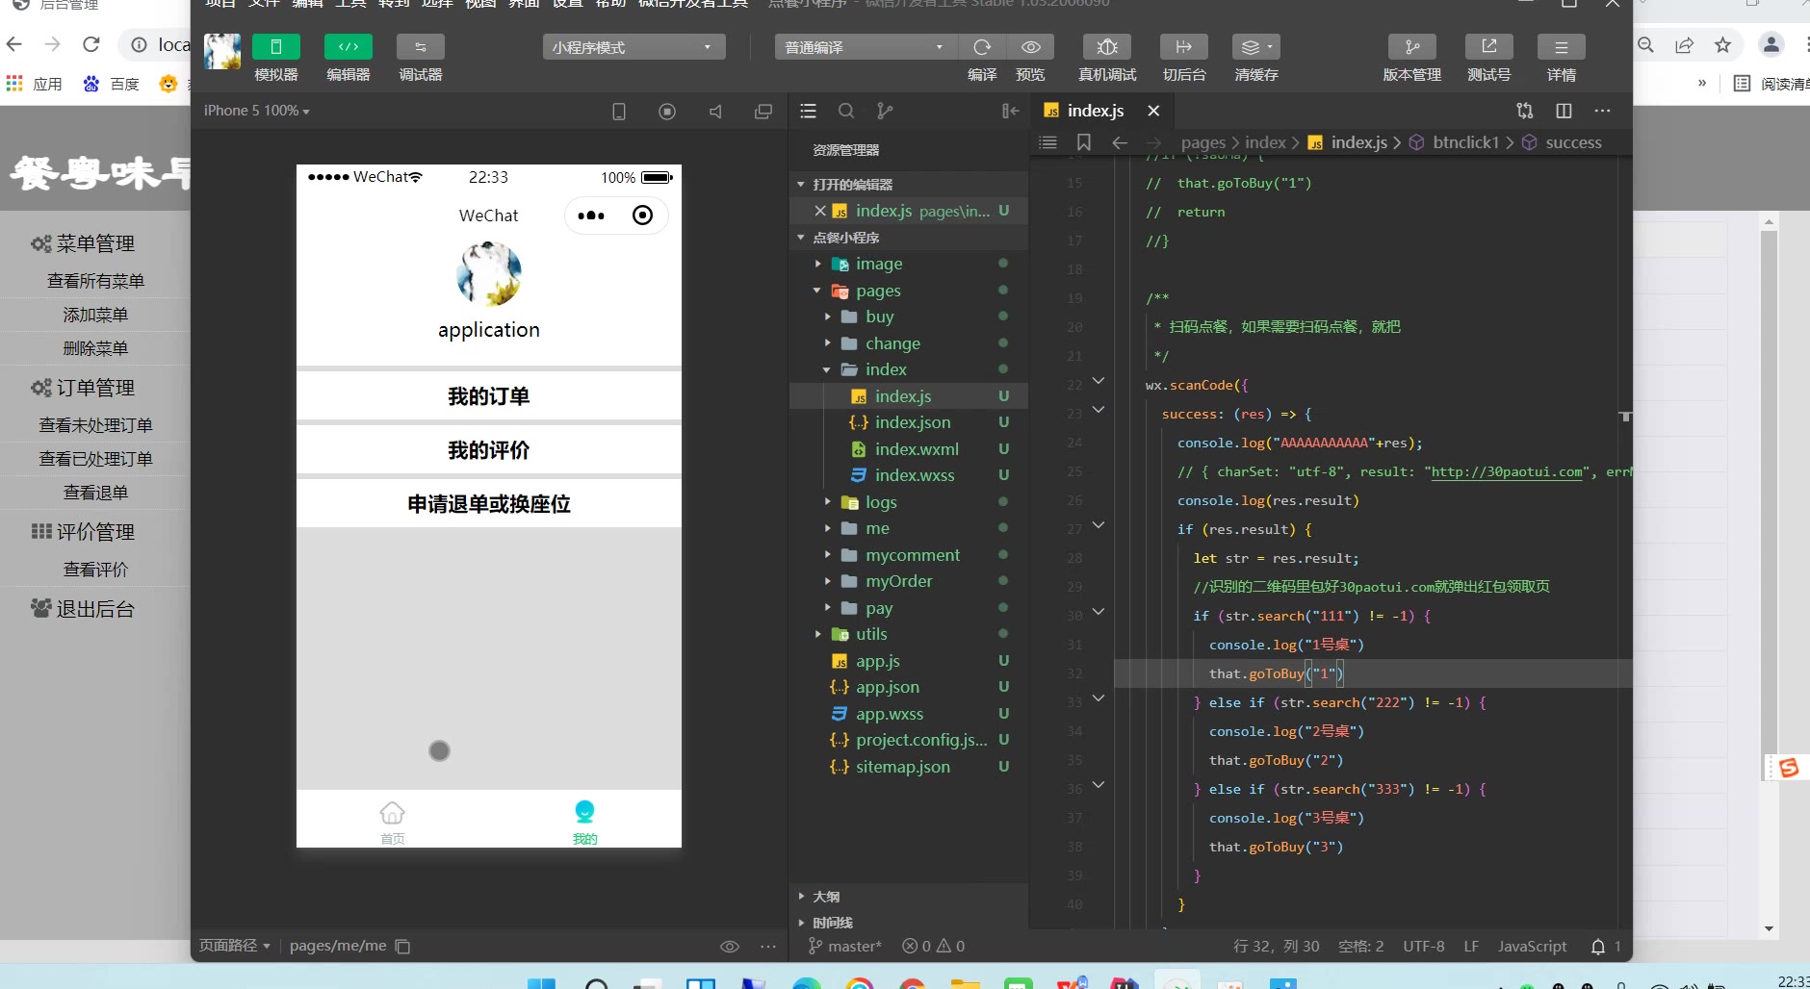The height and width of the screenshot is (989, 1810).
Task: Click the 真机调试 debug icon
Action: pyautogui.click(x=1106, y=47)
